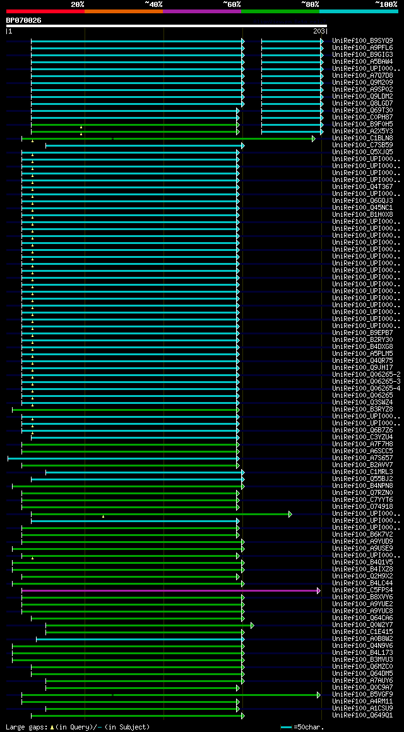Click the green ~80% legend segment
The image size is (404, 732).
280,11
